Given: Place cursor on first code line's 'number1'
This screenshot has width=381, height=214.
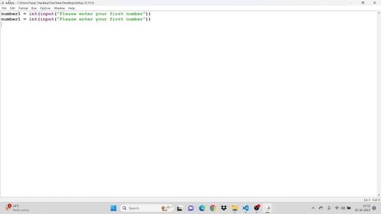Looking at the screenshot, I should pyautogui.click(x=11, y=14).
